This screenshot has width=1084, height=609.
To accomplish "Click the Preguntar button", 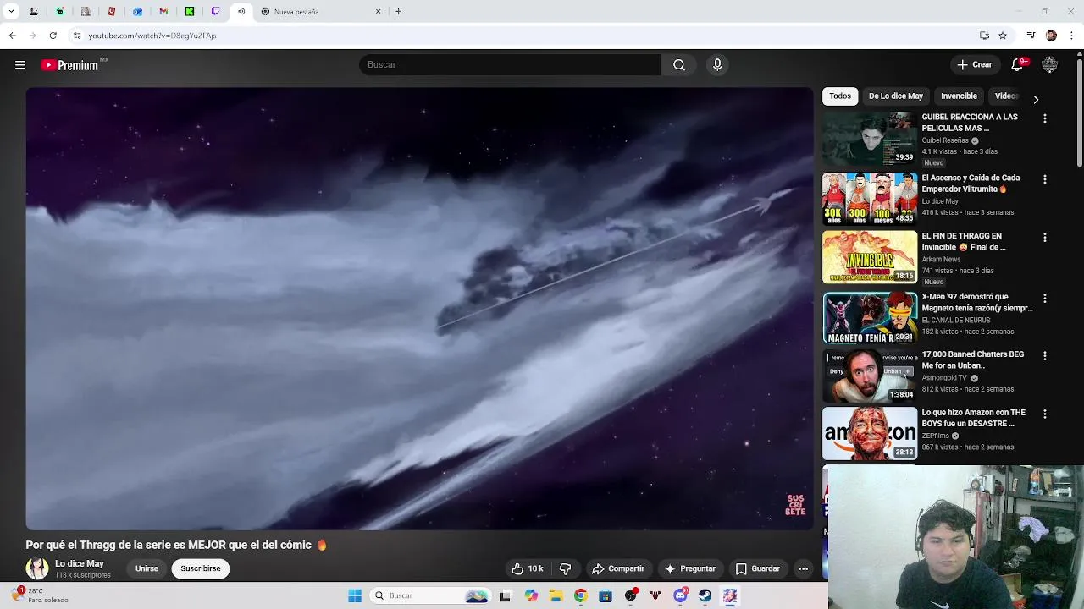I will (x=690, y=568).
